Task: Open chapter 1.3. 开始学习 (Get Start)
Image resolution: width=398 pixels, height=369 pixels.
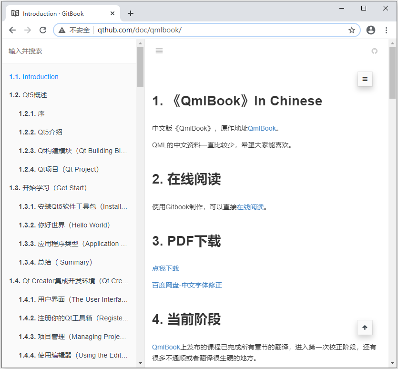Action: tap(48, 188)
